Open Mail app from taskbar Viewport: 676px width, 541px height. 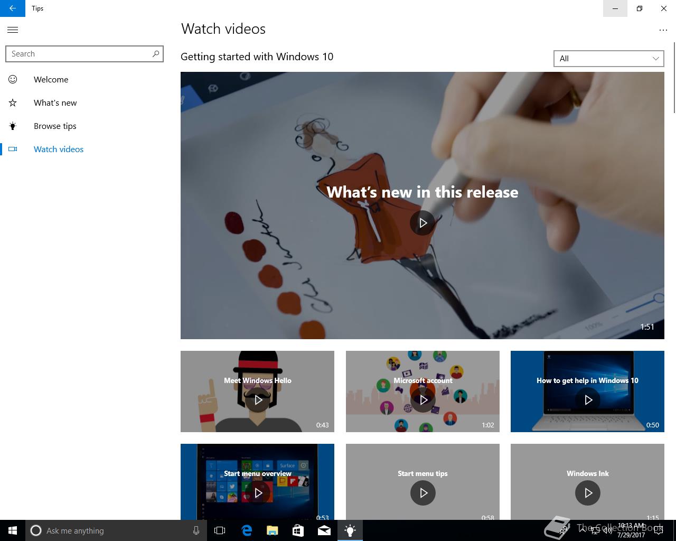[x=324, y=530]
